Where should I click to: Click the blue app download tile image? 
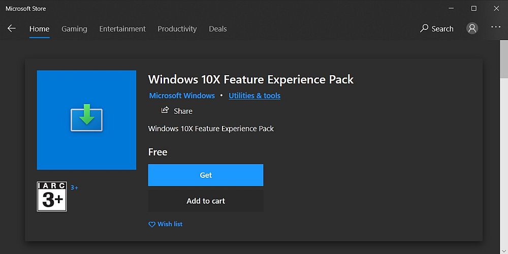[86, 120]
